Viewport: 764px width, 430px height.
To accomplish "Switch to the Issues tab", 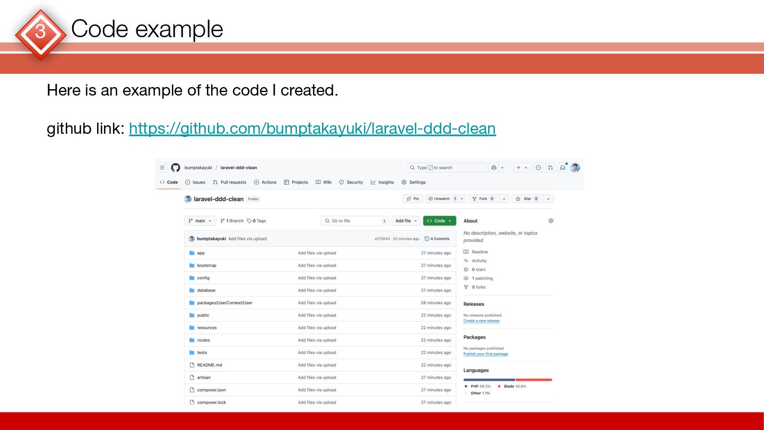I will point(195,182).
